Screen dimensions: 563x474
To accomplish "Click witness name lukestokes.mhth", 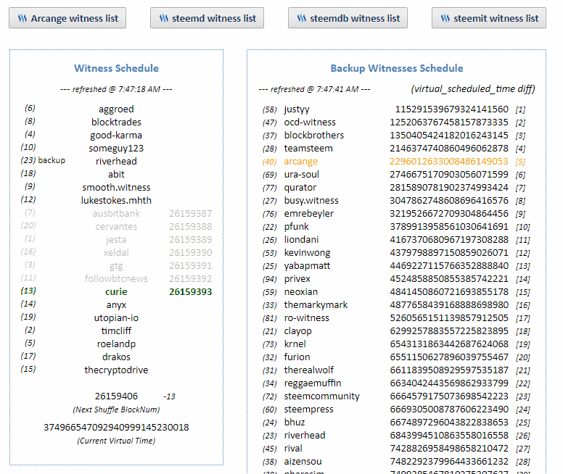I will click(x=116, y=200).
